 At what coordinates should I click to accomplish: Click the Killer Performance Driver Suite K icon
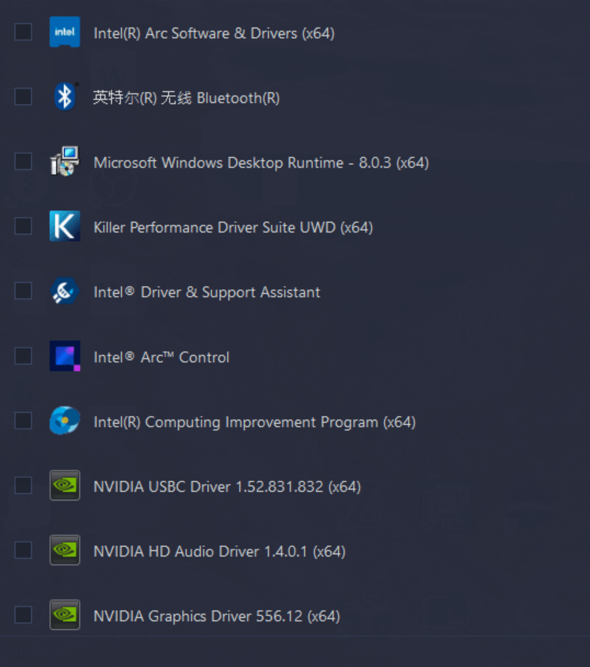pyautogui.click(x=65, y=226)
